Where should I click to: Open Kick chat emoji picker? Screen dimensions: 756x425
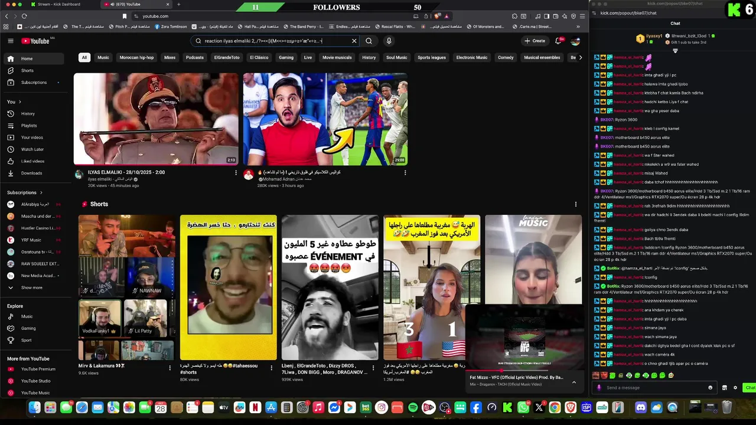pyautogui.click(x=711, y=388)
